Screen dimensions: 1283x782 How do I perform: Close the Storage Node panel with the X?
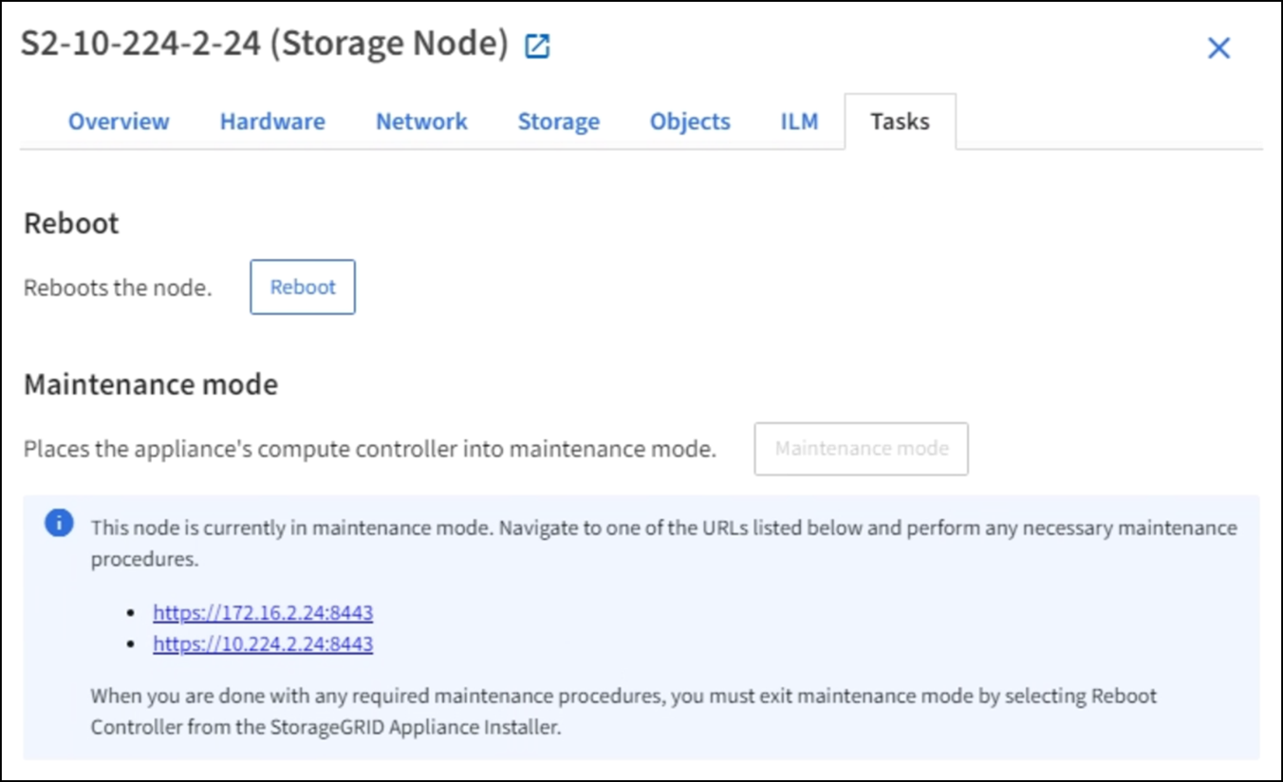(1218, 48)
